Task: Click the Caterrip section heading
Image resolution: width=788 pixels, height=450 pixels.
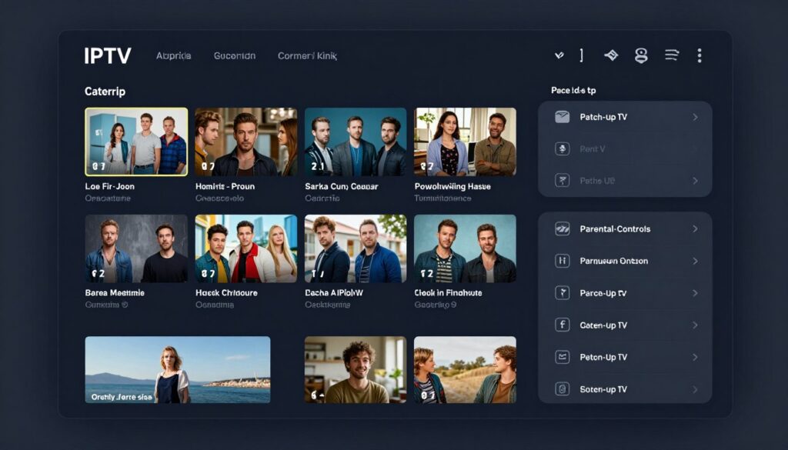Action: pyautogui.click(x=105, y=92)
